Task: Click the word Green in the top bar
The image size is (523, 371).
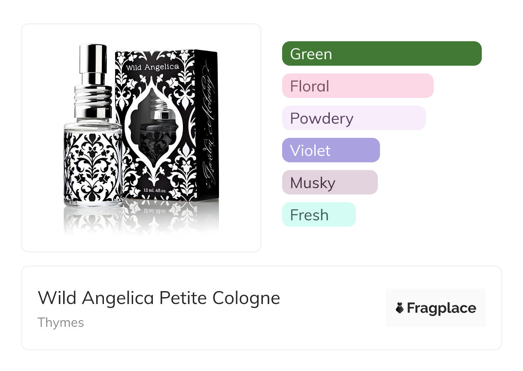Action: [311, 54]
